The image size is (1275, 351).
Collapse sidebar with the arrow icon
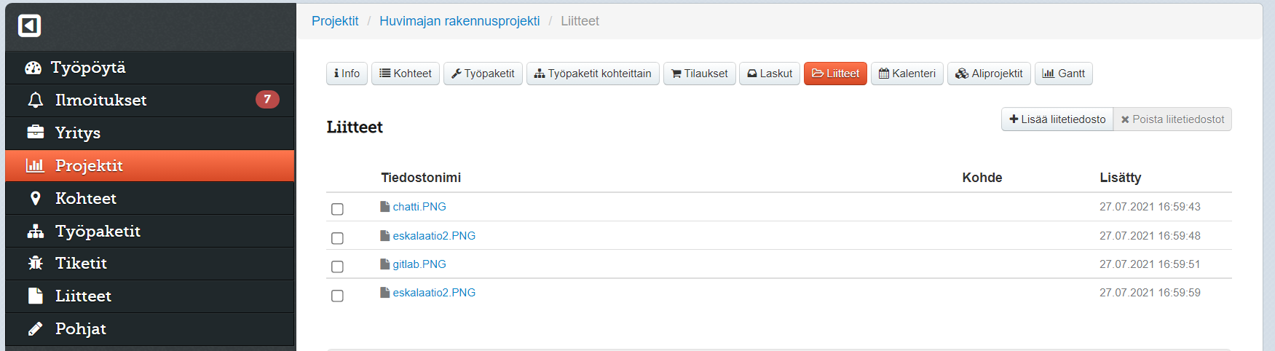click(x=29, y=26)
